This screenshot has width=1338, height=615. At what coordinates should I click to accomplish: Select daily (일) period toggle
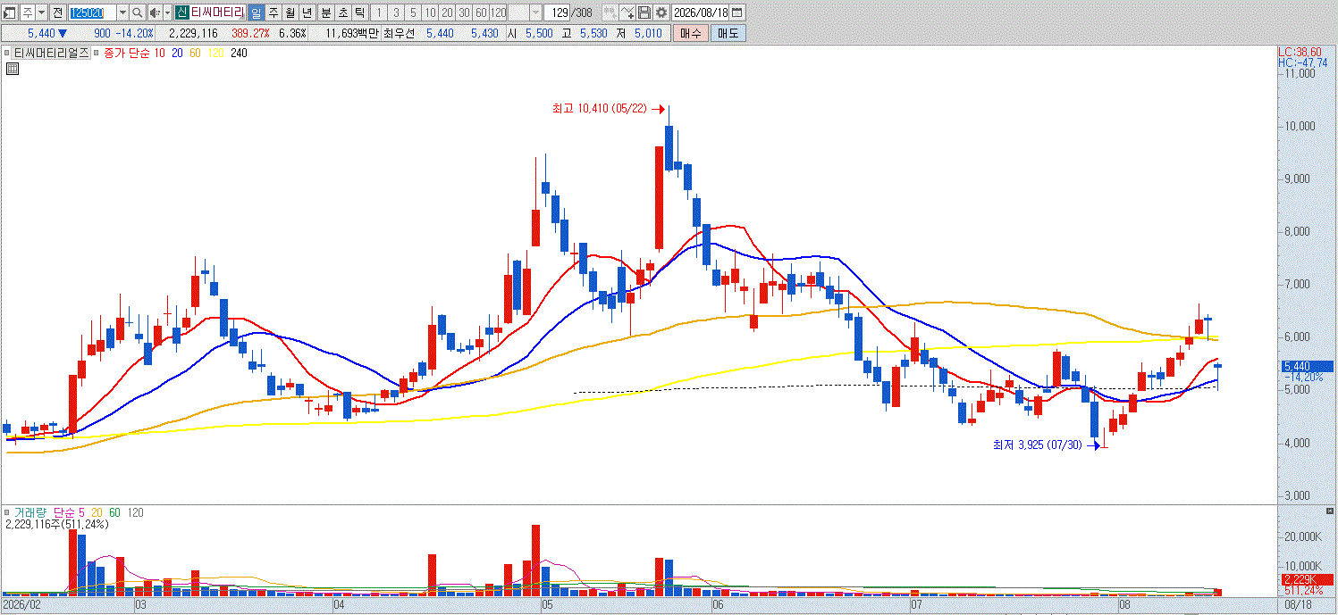coord(257,12)
